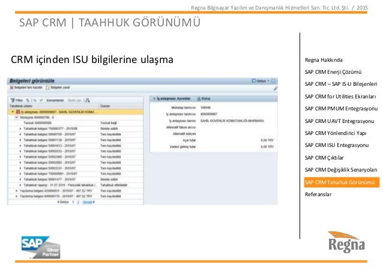Open the Geriye dropdown arrow
The height and width of the screenshot is (270, 383).
268,81
